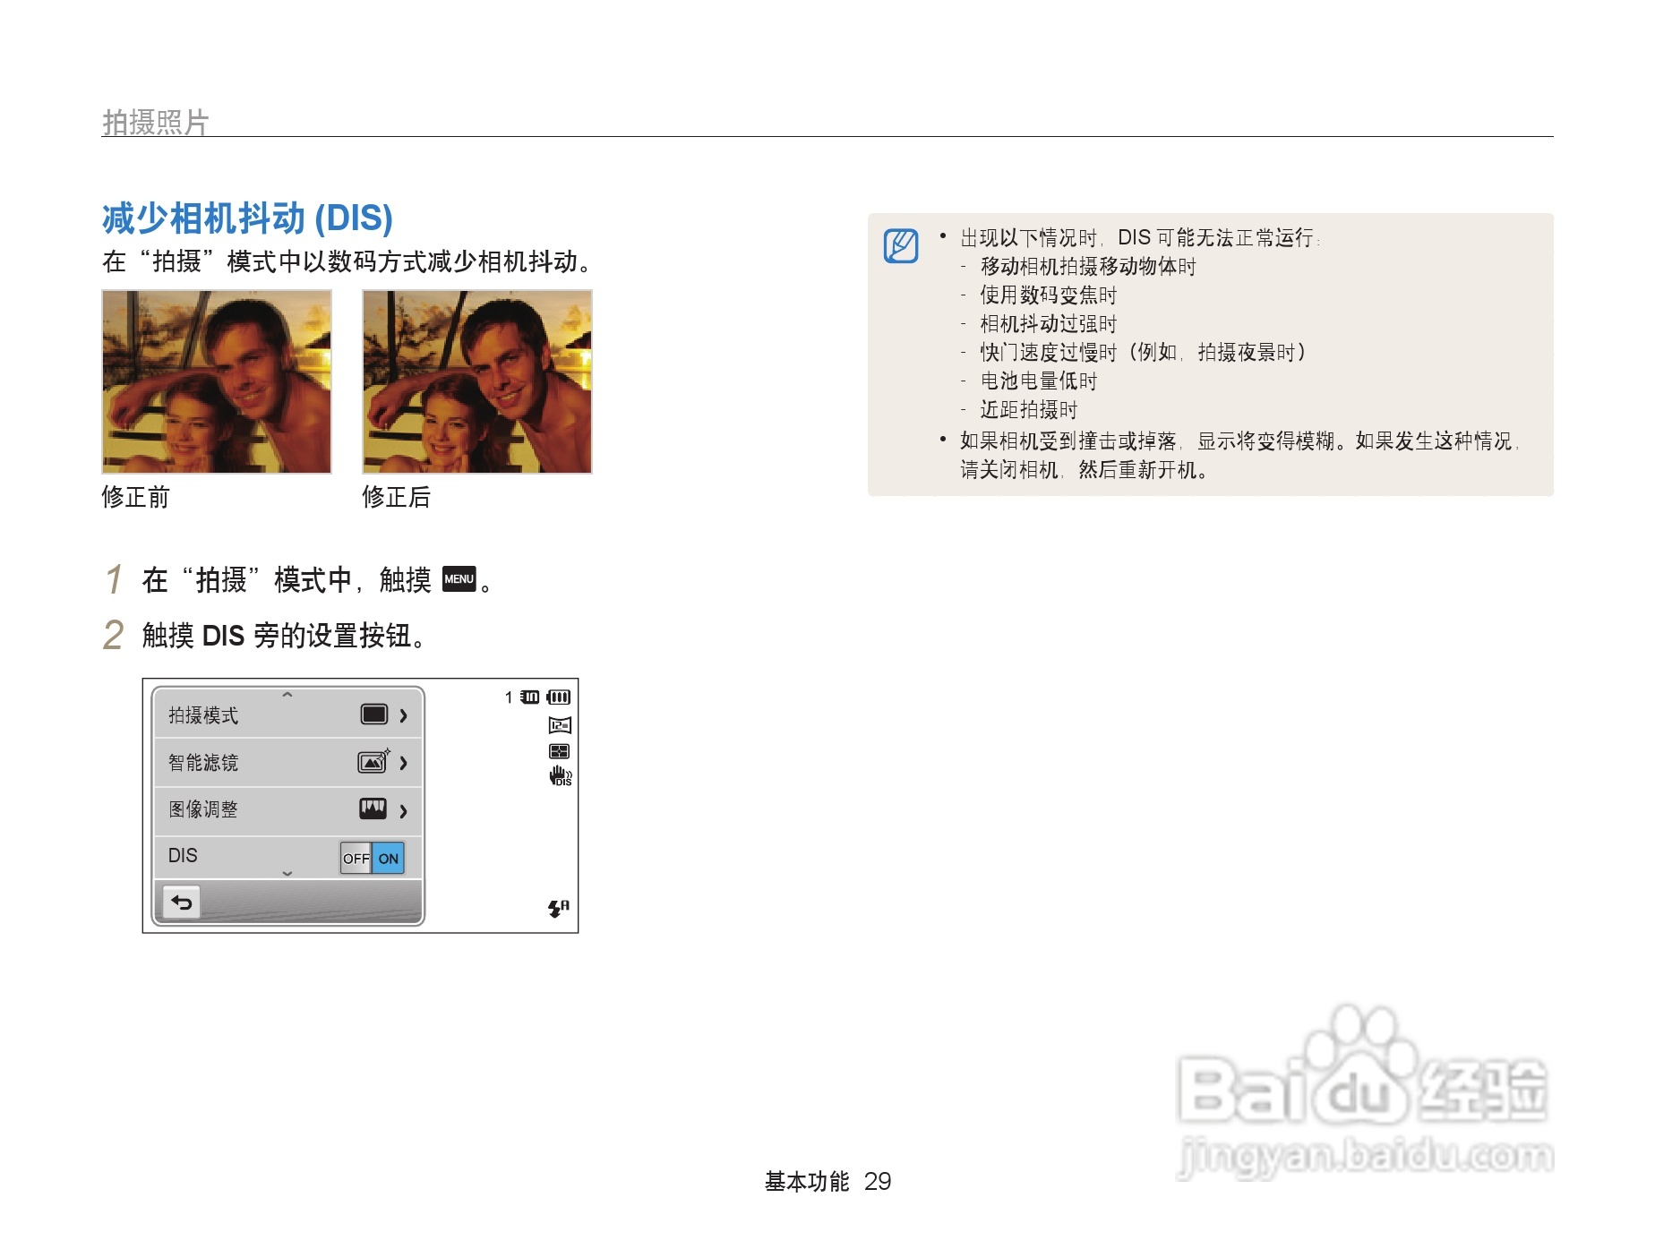Viewport: 1655px width, 1249px height.
Task: Click the 拍摄照片 page header
Action: click(156, 122)
